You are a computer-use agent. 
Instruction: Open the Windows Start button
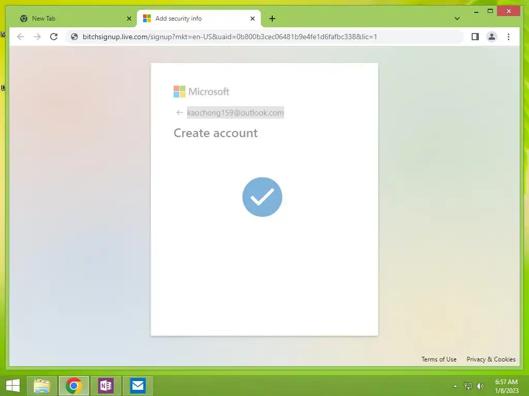[13, 386]
